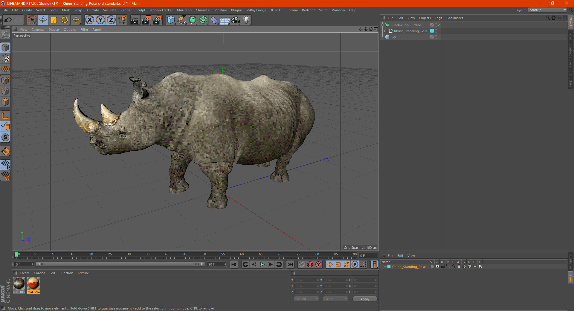Click the end frame 90 F field

(217, 264)
